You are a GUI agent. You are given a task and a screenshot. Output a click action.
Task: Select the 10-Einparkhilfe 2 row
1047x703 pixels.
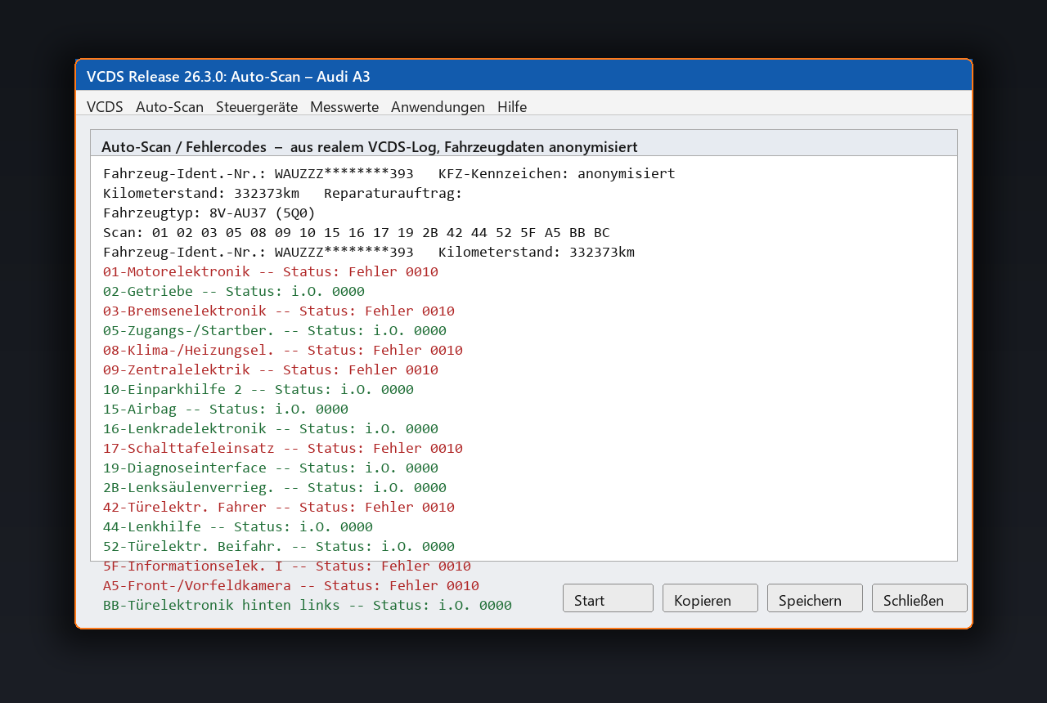tap(258, 389)
